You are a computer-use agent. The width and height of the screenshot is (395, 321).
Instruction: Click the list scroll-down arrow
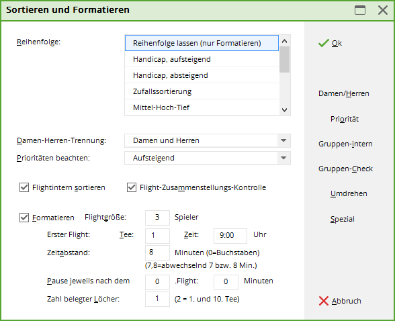pos(285,109)
